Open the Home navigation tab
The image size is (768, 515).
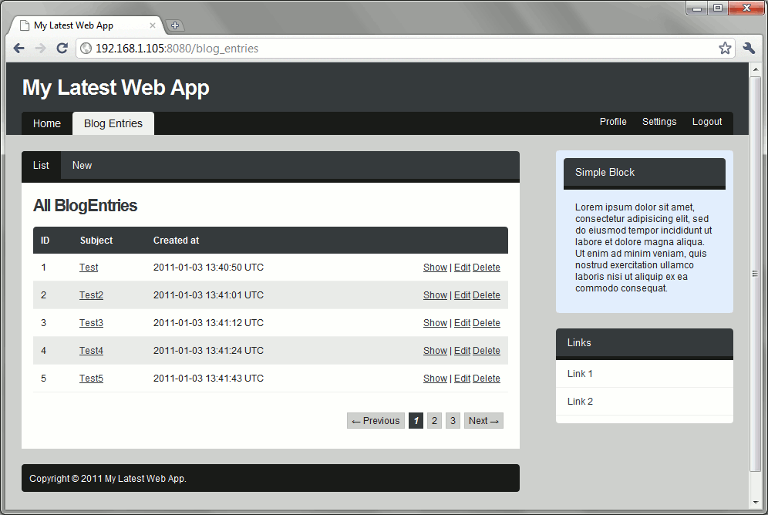(x=47, y=123)
